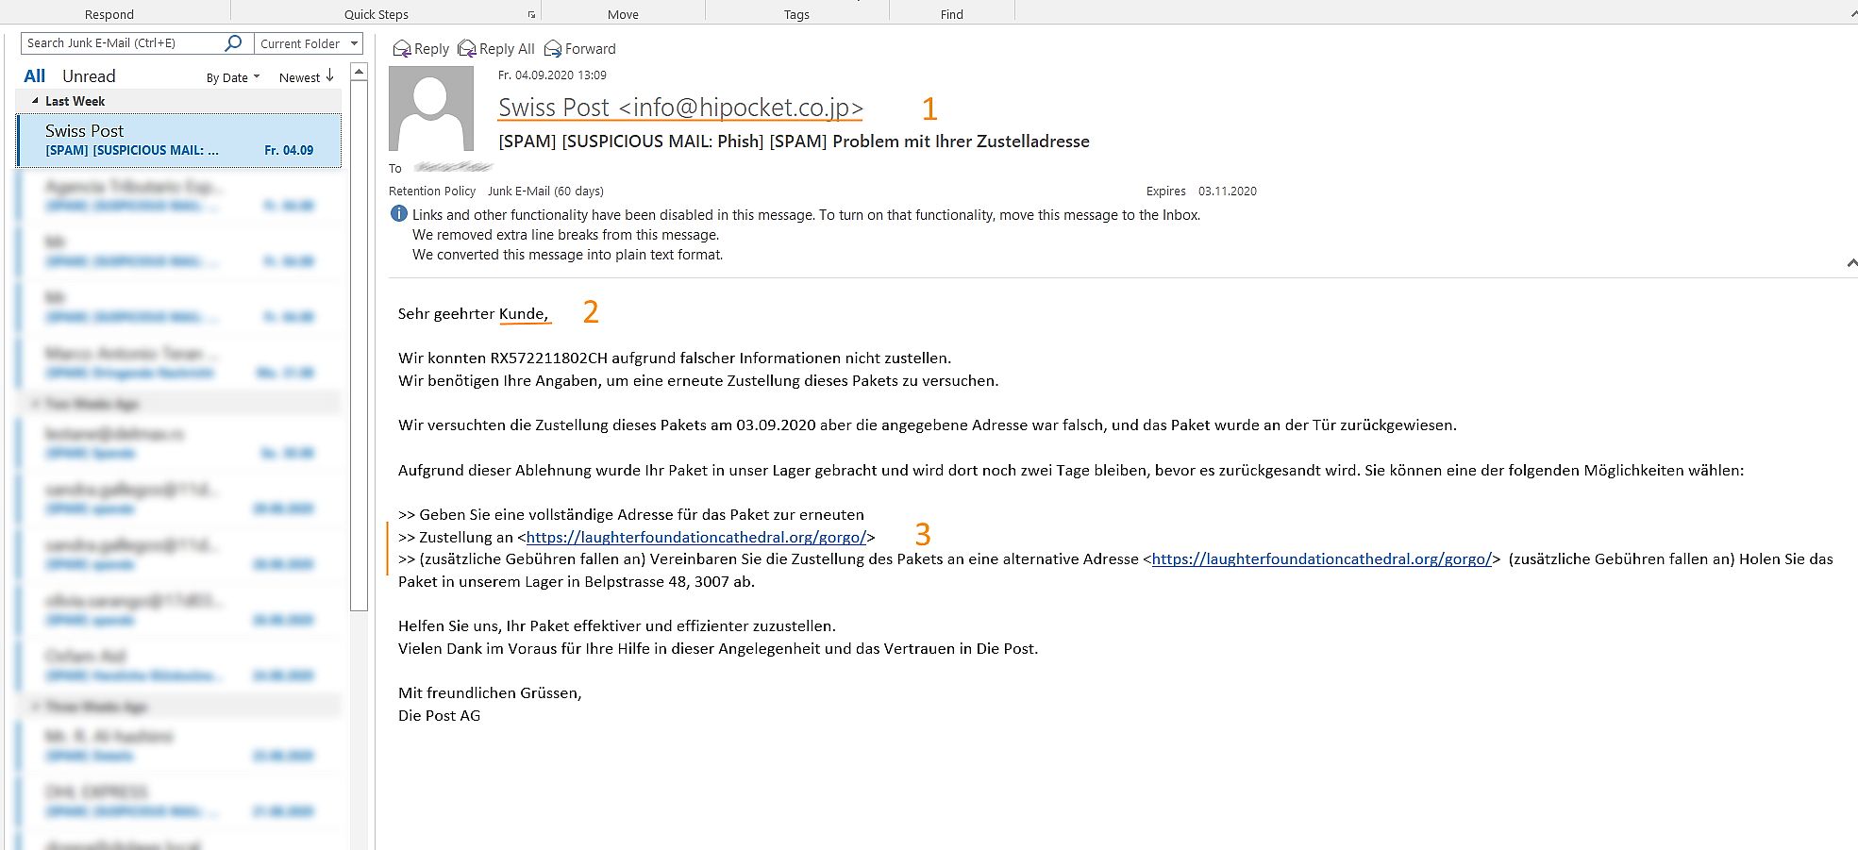The image size is (1858, 850).
Task: Click the Forward icon
Action: (x=553, y=49)
